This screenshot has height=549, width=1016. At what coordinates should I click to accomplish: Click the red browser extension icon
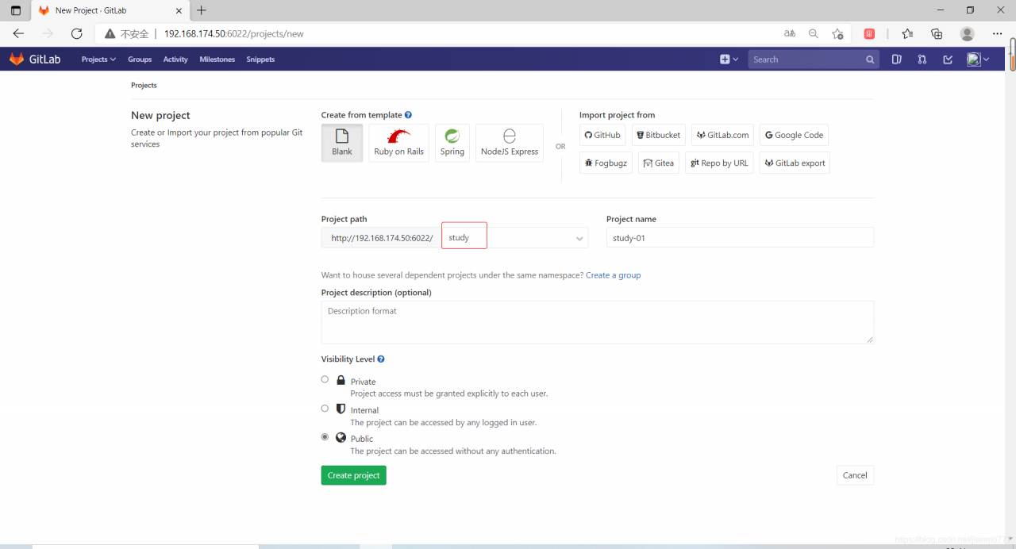click(x=869, y=33)
